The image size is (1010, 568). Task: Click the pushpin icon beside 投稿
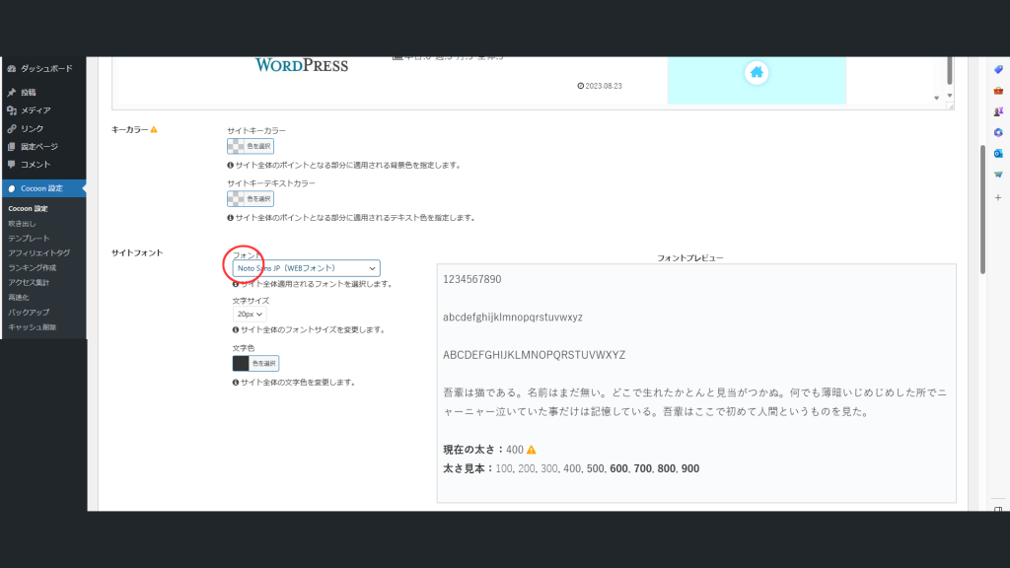(x=12, y=92)
